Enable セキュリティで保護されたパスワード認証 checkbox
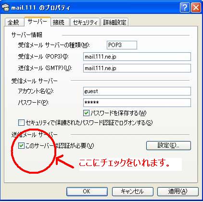 [x=21, y=123]
